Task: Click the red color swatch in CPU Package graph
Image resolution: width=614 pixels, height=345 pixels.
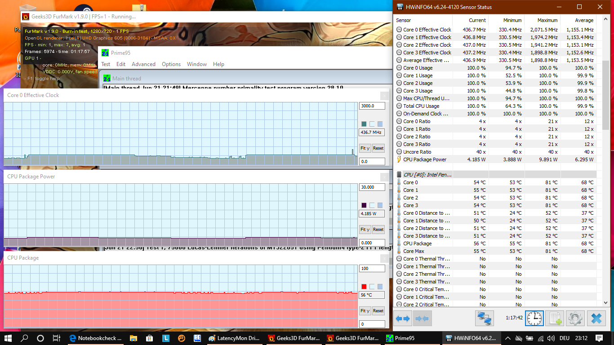Action: [x=364, y=287]
